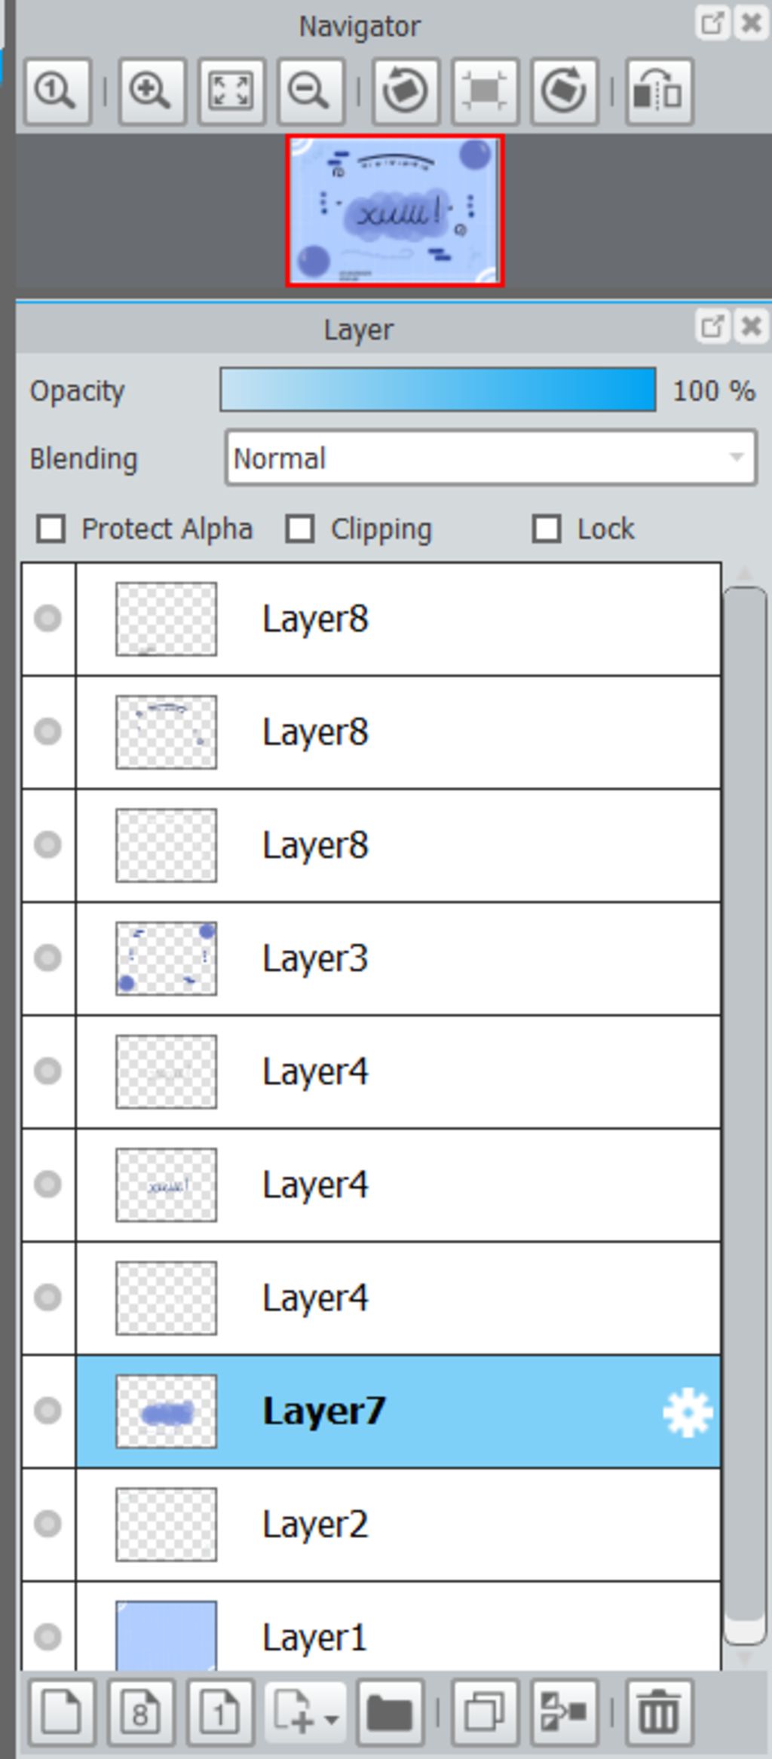Select the Layer2 row
The height and width of the screenshot is (1759, 772).
point(398,1525)
